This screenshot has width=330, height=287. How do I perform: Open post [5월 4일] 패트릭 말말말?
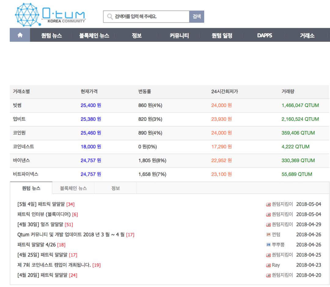[41, 204]
